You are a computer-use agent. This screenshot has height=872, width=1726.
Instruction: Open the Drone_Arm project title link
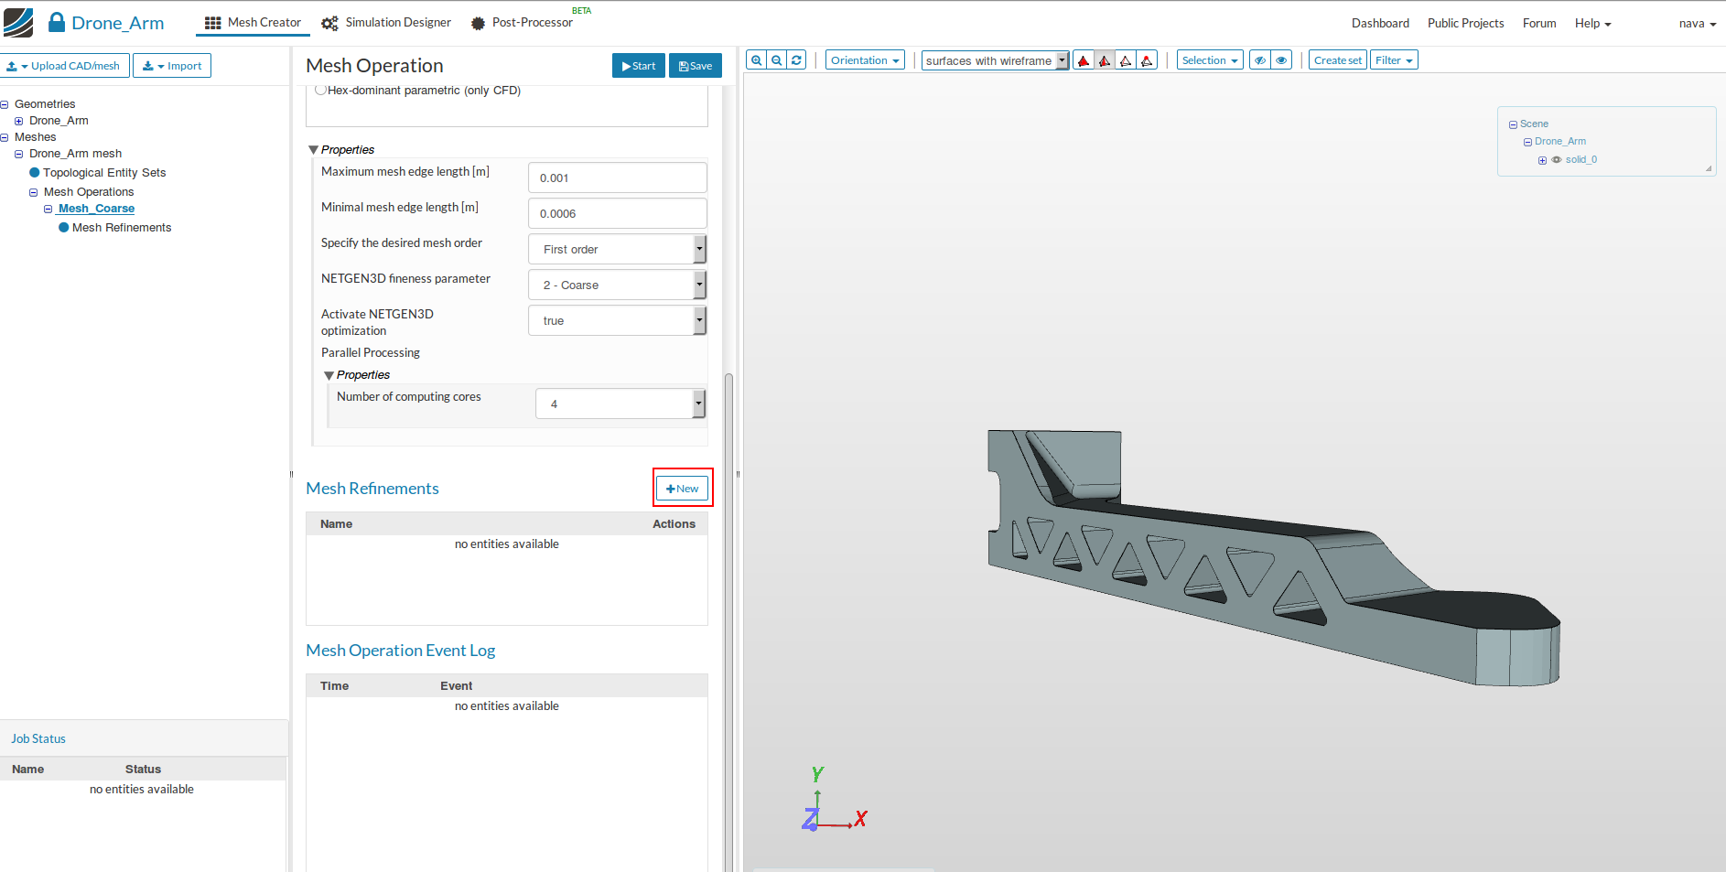coord(118,23)
